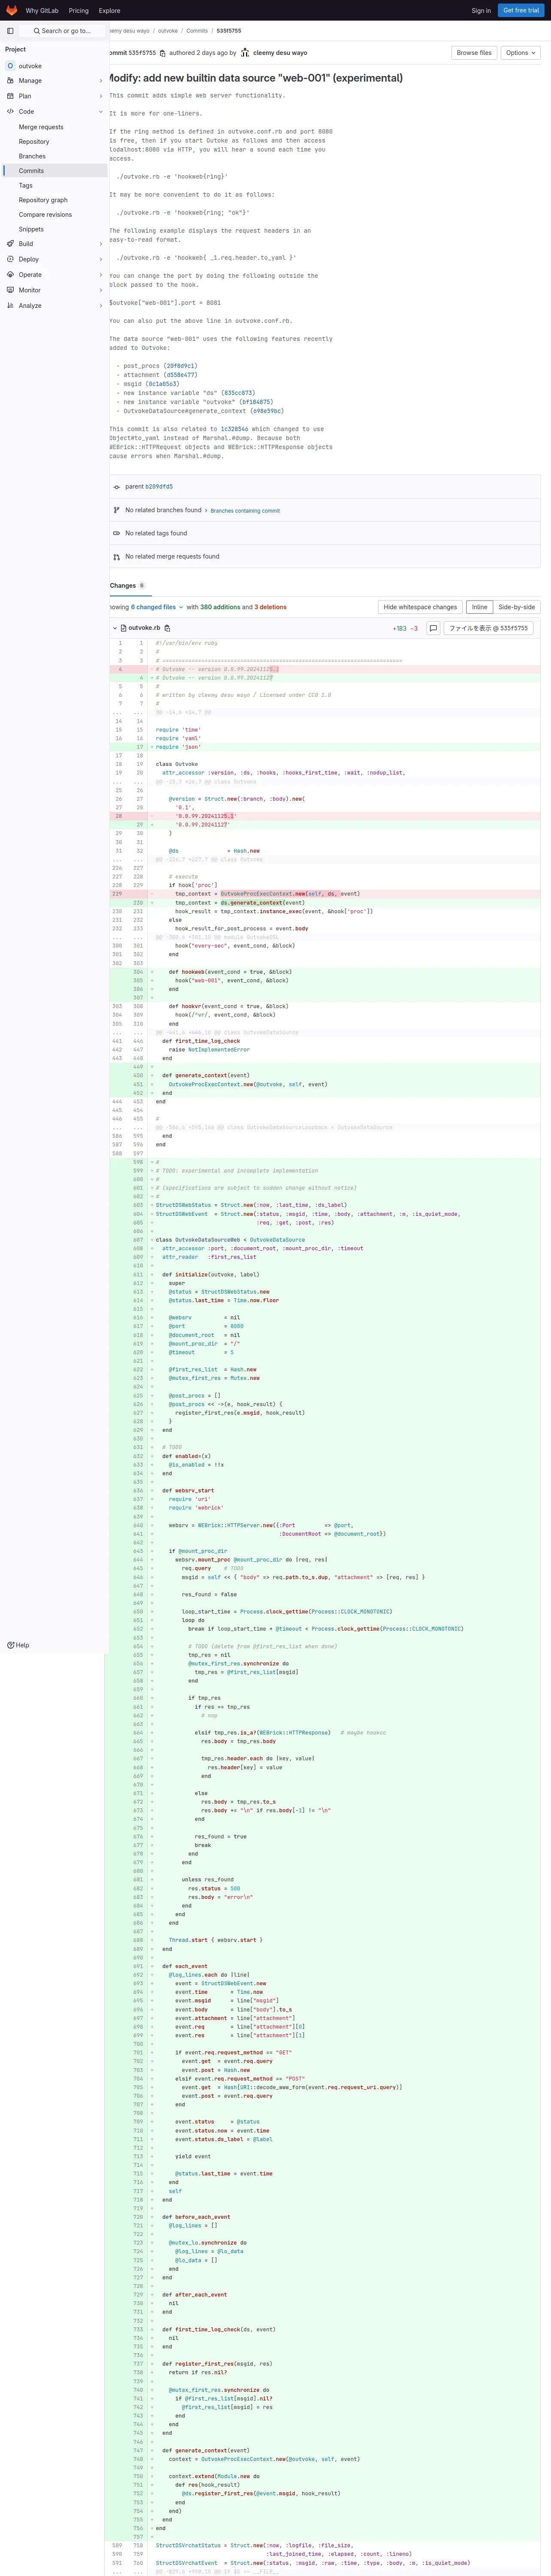Select the Operate section icon
This screenshot has width=551, height=2576.
10,275
